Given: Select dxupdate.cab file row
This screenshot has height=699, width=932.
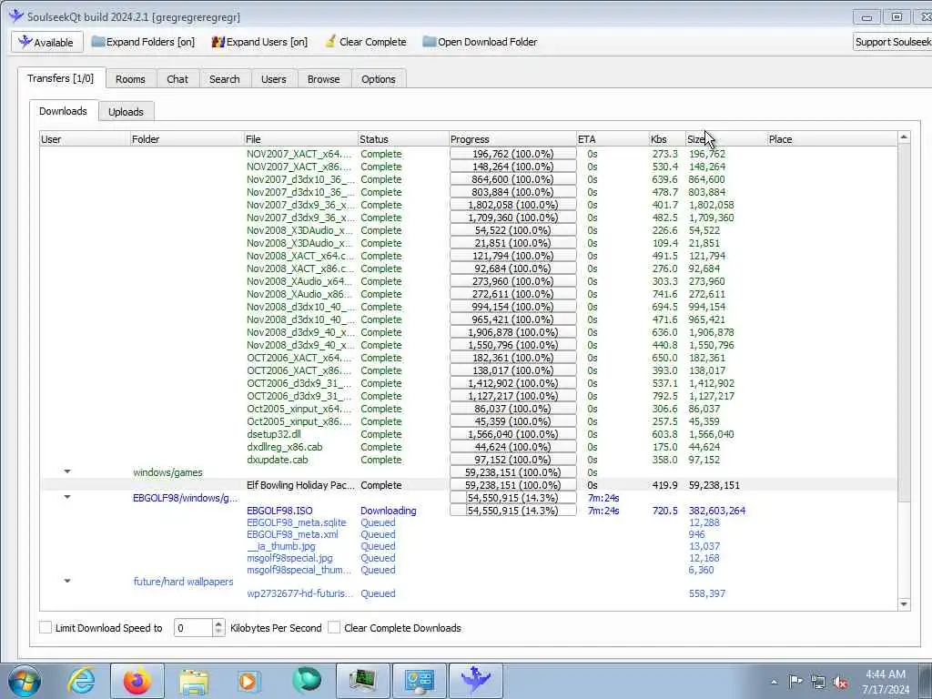Looking at the screenshot, I should (469, 460).
